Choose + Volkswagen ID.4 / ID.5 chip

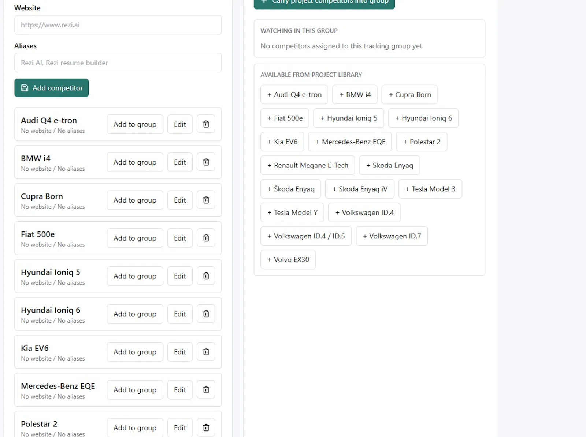[306, 236]
